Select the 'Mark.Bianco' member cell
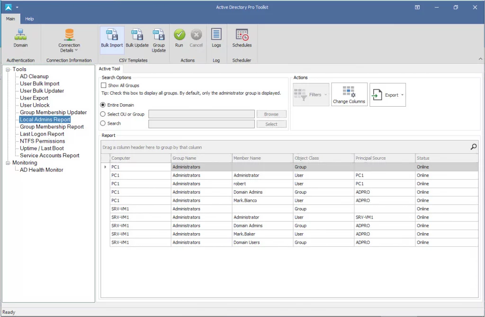The height and width of the screenshot is (317, 485). (262, 200)
